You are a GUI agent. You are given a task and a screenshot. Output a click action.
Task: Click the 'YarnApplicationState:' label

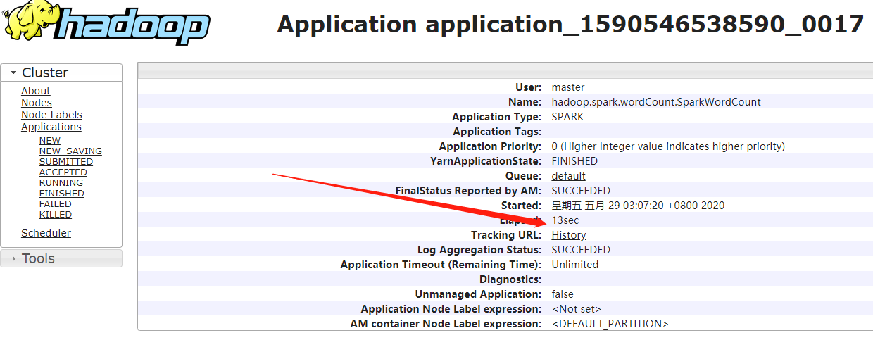tap(486, 161)
